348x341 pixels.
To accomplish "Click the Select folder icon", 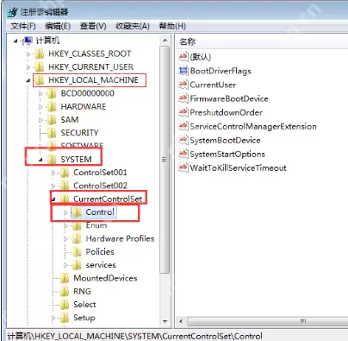I will click(65, 305).
